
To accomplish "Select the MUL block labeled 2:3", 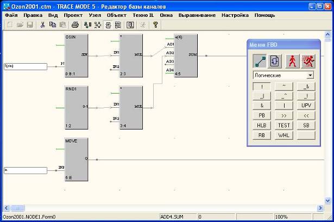I will pos(131,55).
